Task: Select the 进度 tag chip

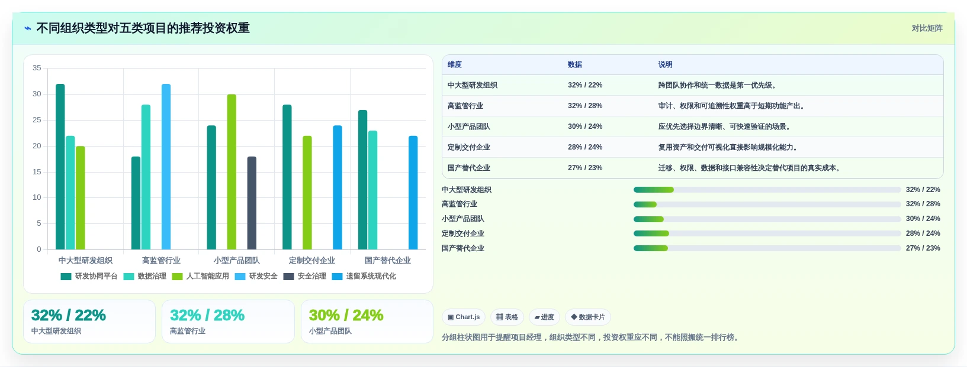Action: [x=544, y=317]
